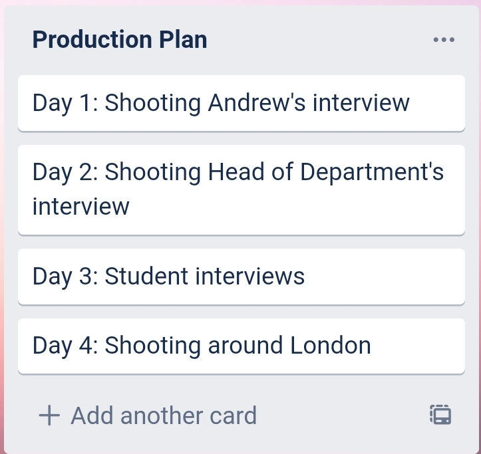The height and width of the screenshot is (454, 481).
Task: Choose the Student interviews card
Action: point(241,276)
